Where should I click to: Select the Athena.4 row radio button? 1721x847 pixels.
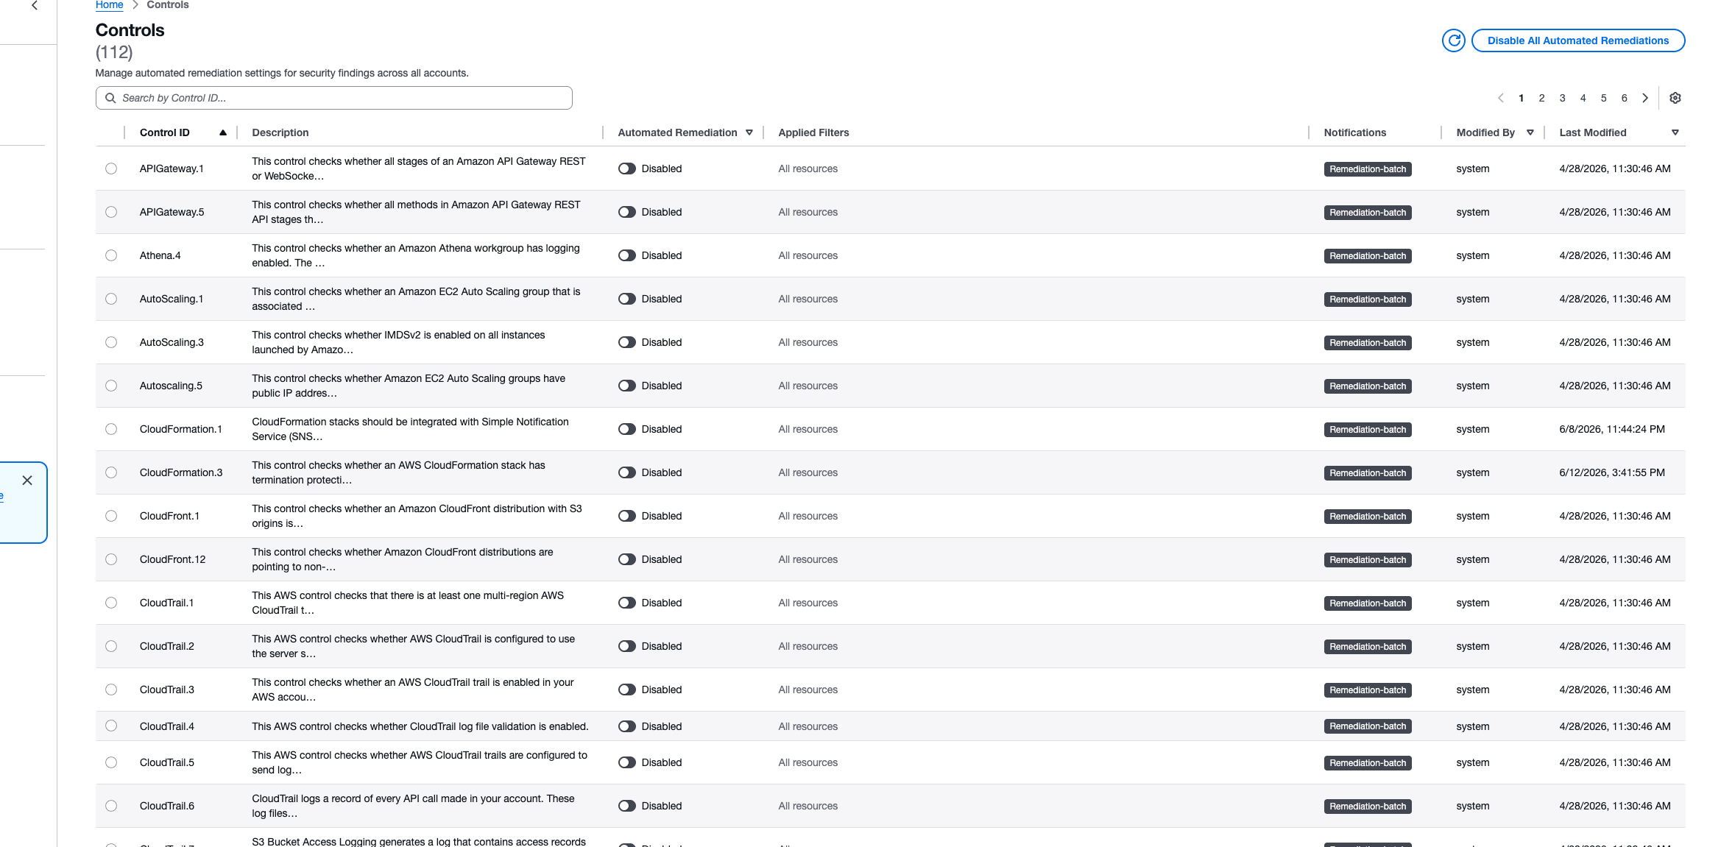tap(111, 255)
